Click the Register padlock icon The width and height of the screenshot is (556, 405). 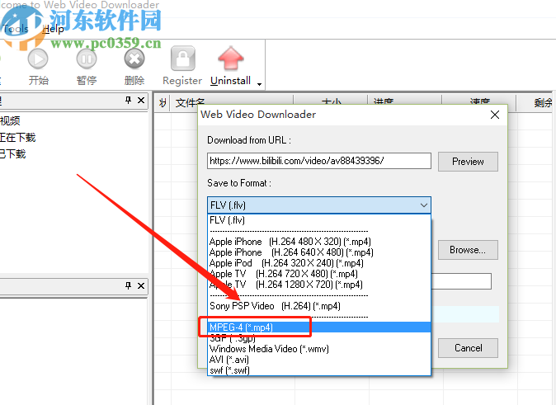[182, 59]
